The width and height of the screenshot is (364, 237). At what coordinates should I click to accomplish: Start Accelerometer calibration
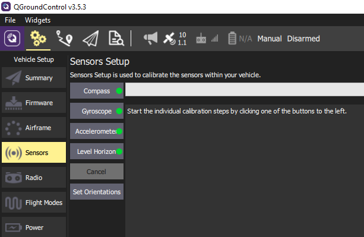pos(97,131)
